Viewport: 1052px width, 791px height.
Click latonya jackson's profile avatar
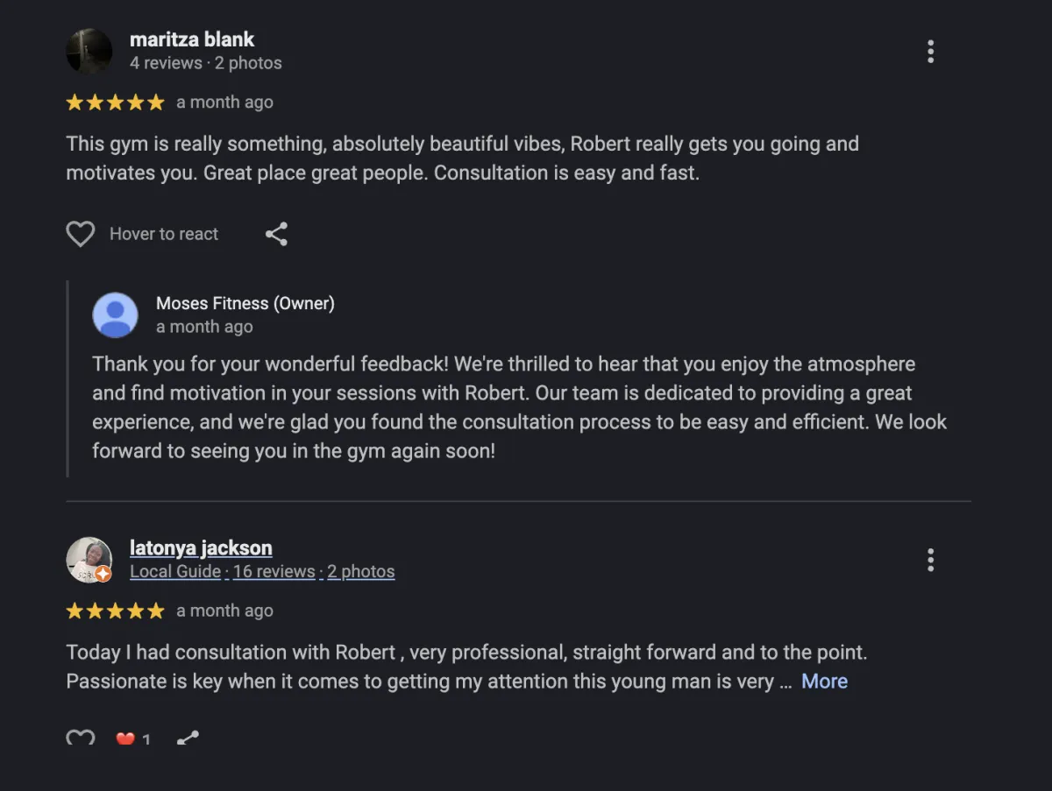click(89, 560)
